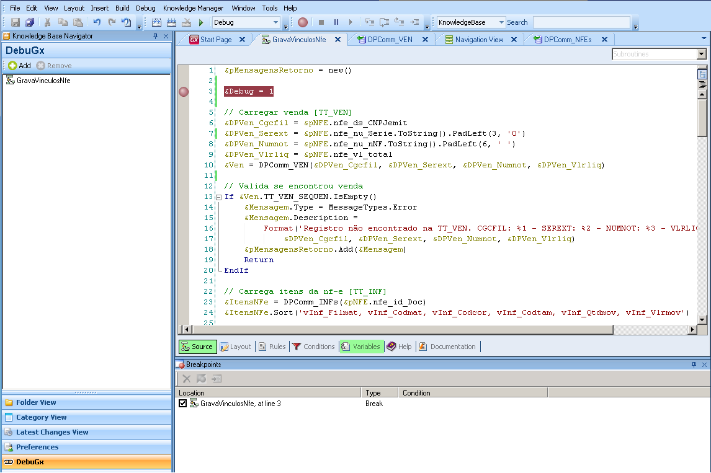This screenshot has width=711, height=473.
Task: Click the Save All icon
Action: [30, 22]
